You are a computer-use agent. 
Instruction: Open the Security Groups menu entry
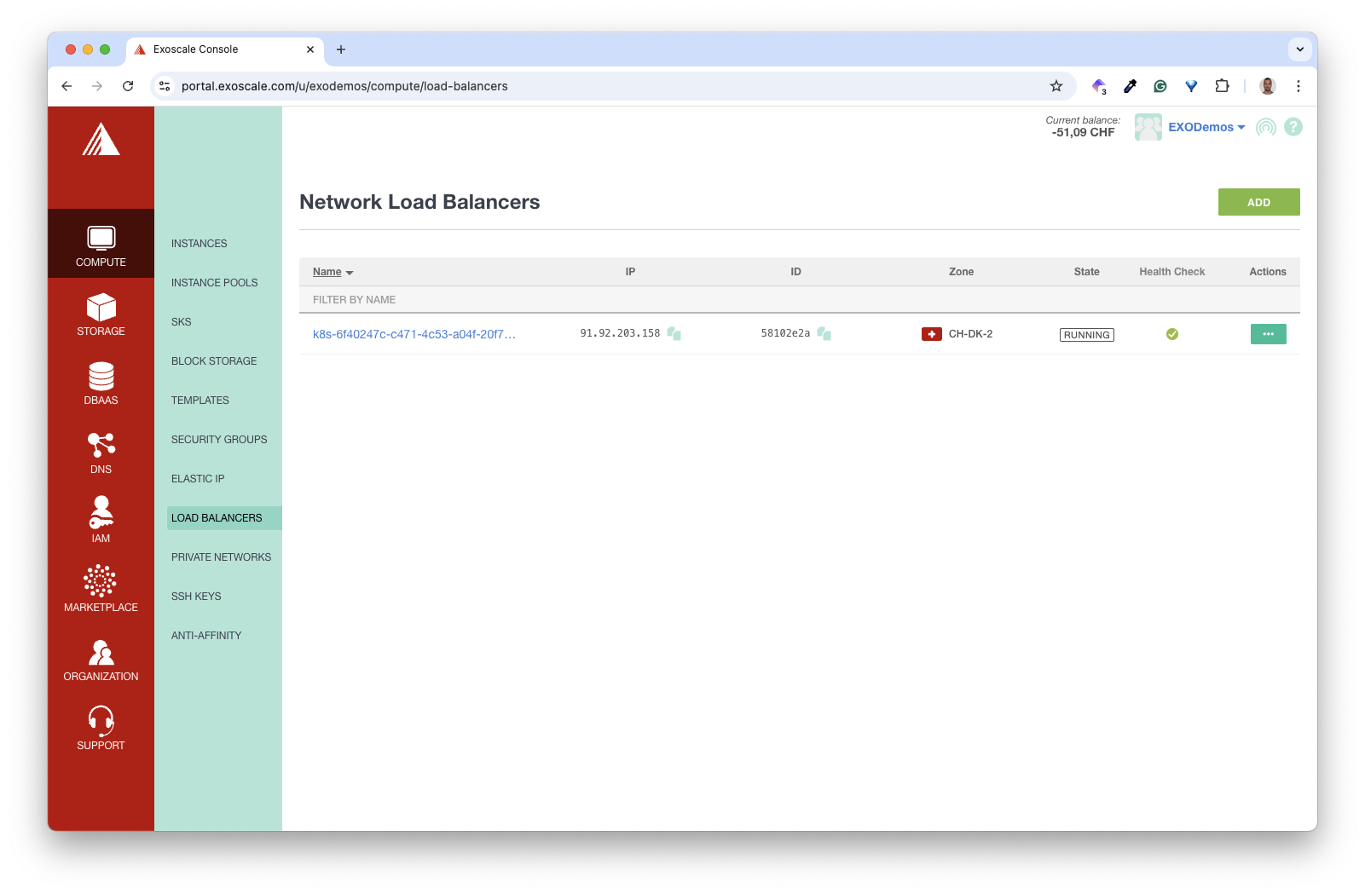tap(219, 439)
